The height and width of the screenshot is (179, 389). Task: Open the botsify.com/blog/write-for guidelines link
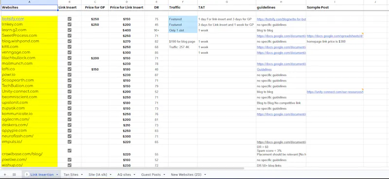[x=282, y=19]
